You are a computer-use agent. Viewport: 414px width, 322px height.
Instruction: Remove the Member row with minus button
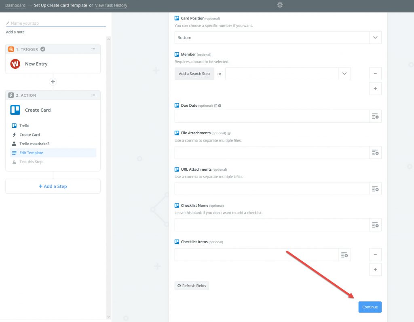pyautogui.click(x=375, y=74)
